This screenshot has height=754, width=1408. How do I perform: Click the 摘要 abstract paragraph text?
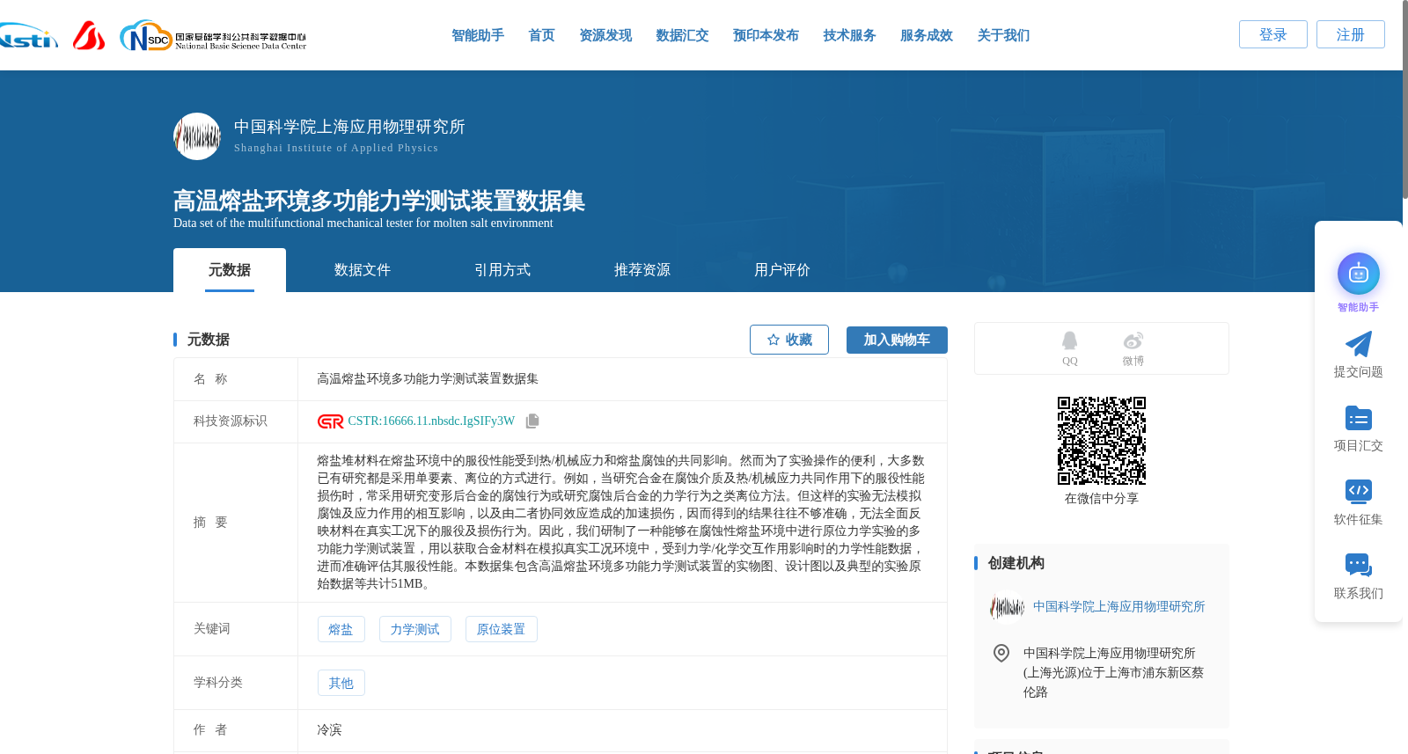[621, 523]
